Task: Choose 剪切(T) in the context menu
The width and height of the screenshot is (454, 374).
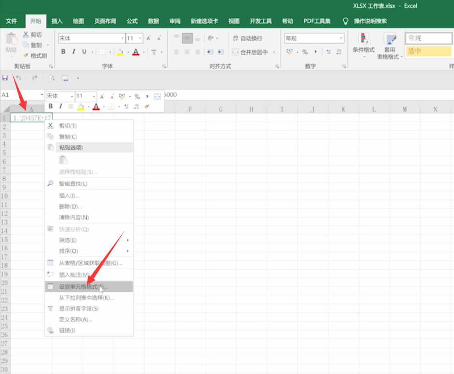Action: (89, 126)
